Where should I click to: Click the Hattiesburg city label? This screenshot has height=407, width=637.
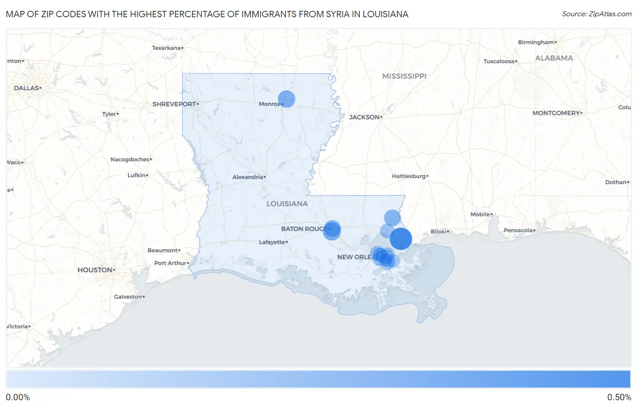(x=409, y=176)
